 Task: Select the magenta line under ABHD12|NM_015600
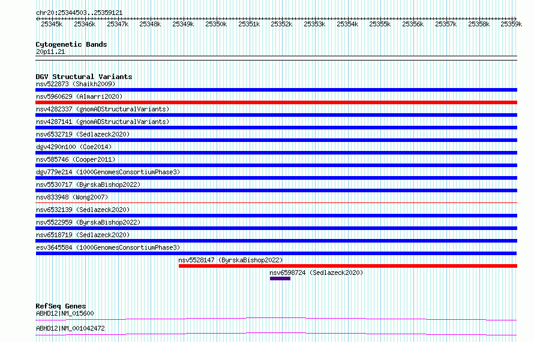tap(276, 319)
